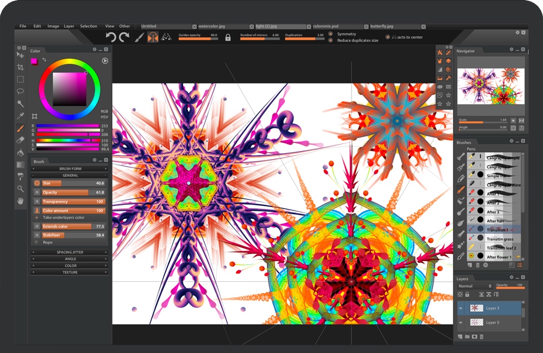543x353 pixels.
Task: Choose the Eraser tool
Action: point(21,140)
